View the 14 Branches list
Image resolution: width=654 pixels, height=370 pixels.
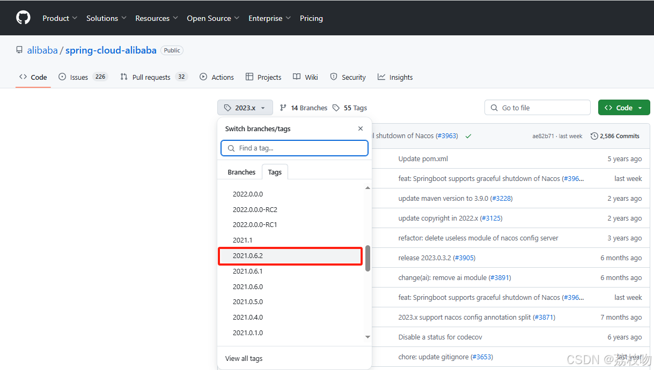[x=304, y=108]
